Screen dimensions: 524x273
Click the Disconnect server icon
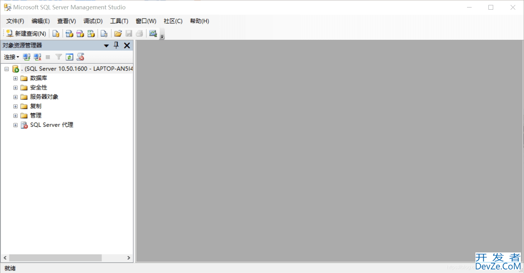click(x=37, y=57)
